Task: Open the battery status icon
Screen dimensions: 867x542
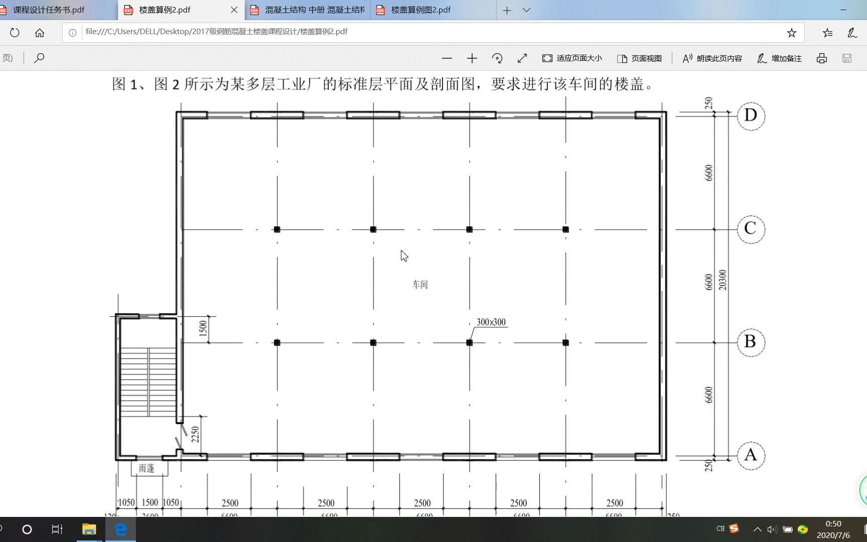Action: click(788, 529)
